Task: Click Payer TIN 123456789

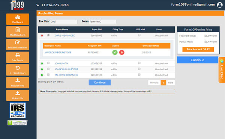Action: (96, 64)
